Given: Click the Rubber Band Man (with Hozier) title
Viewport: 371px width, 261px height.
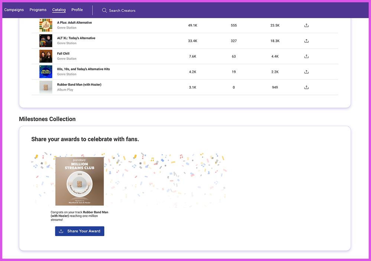Looking at the screenshot, I should pos(79,85).
